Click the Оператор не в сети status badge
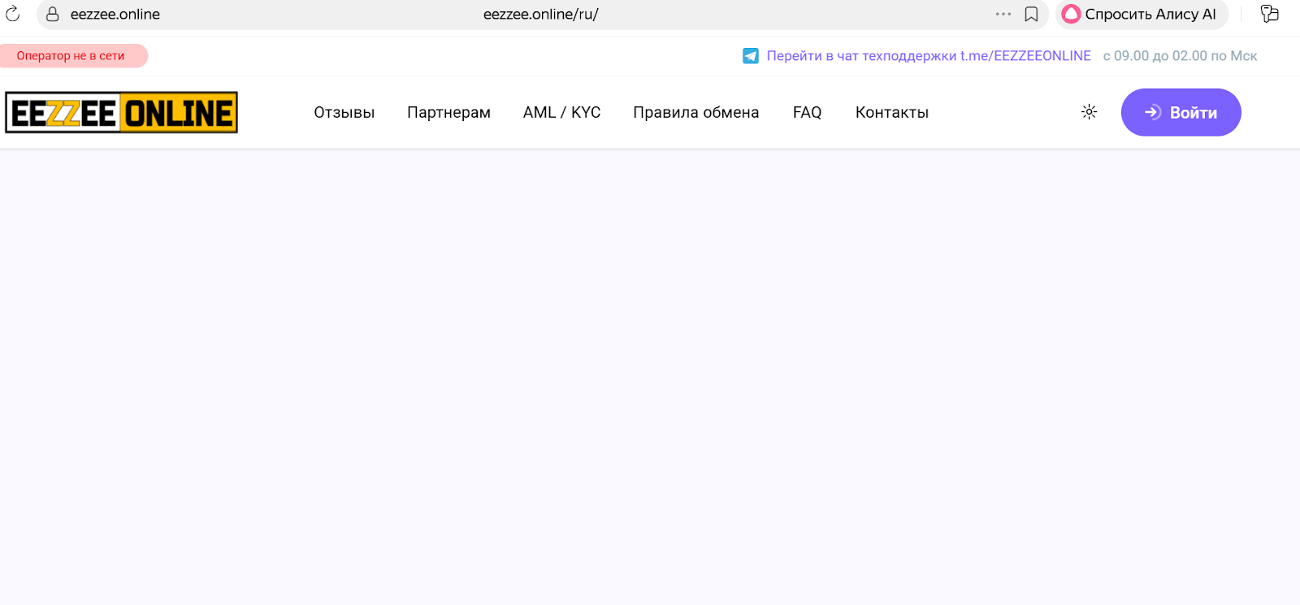This screenshot has height=605, width=1300. coord(73,56)
